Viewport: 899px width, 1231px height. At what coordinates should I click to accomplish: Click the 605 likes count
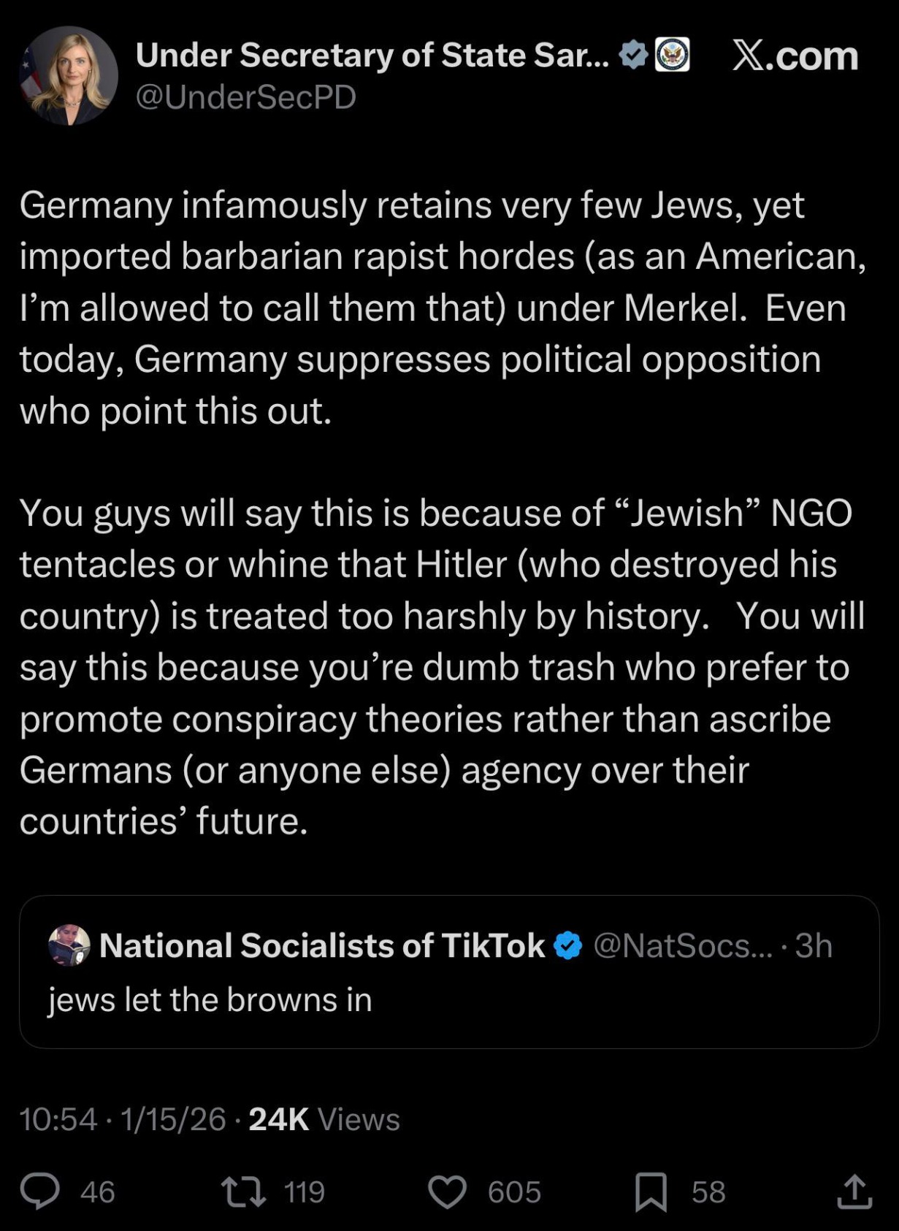[x=514, y=1192]
